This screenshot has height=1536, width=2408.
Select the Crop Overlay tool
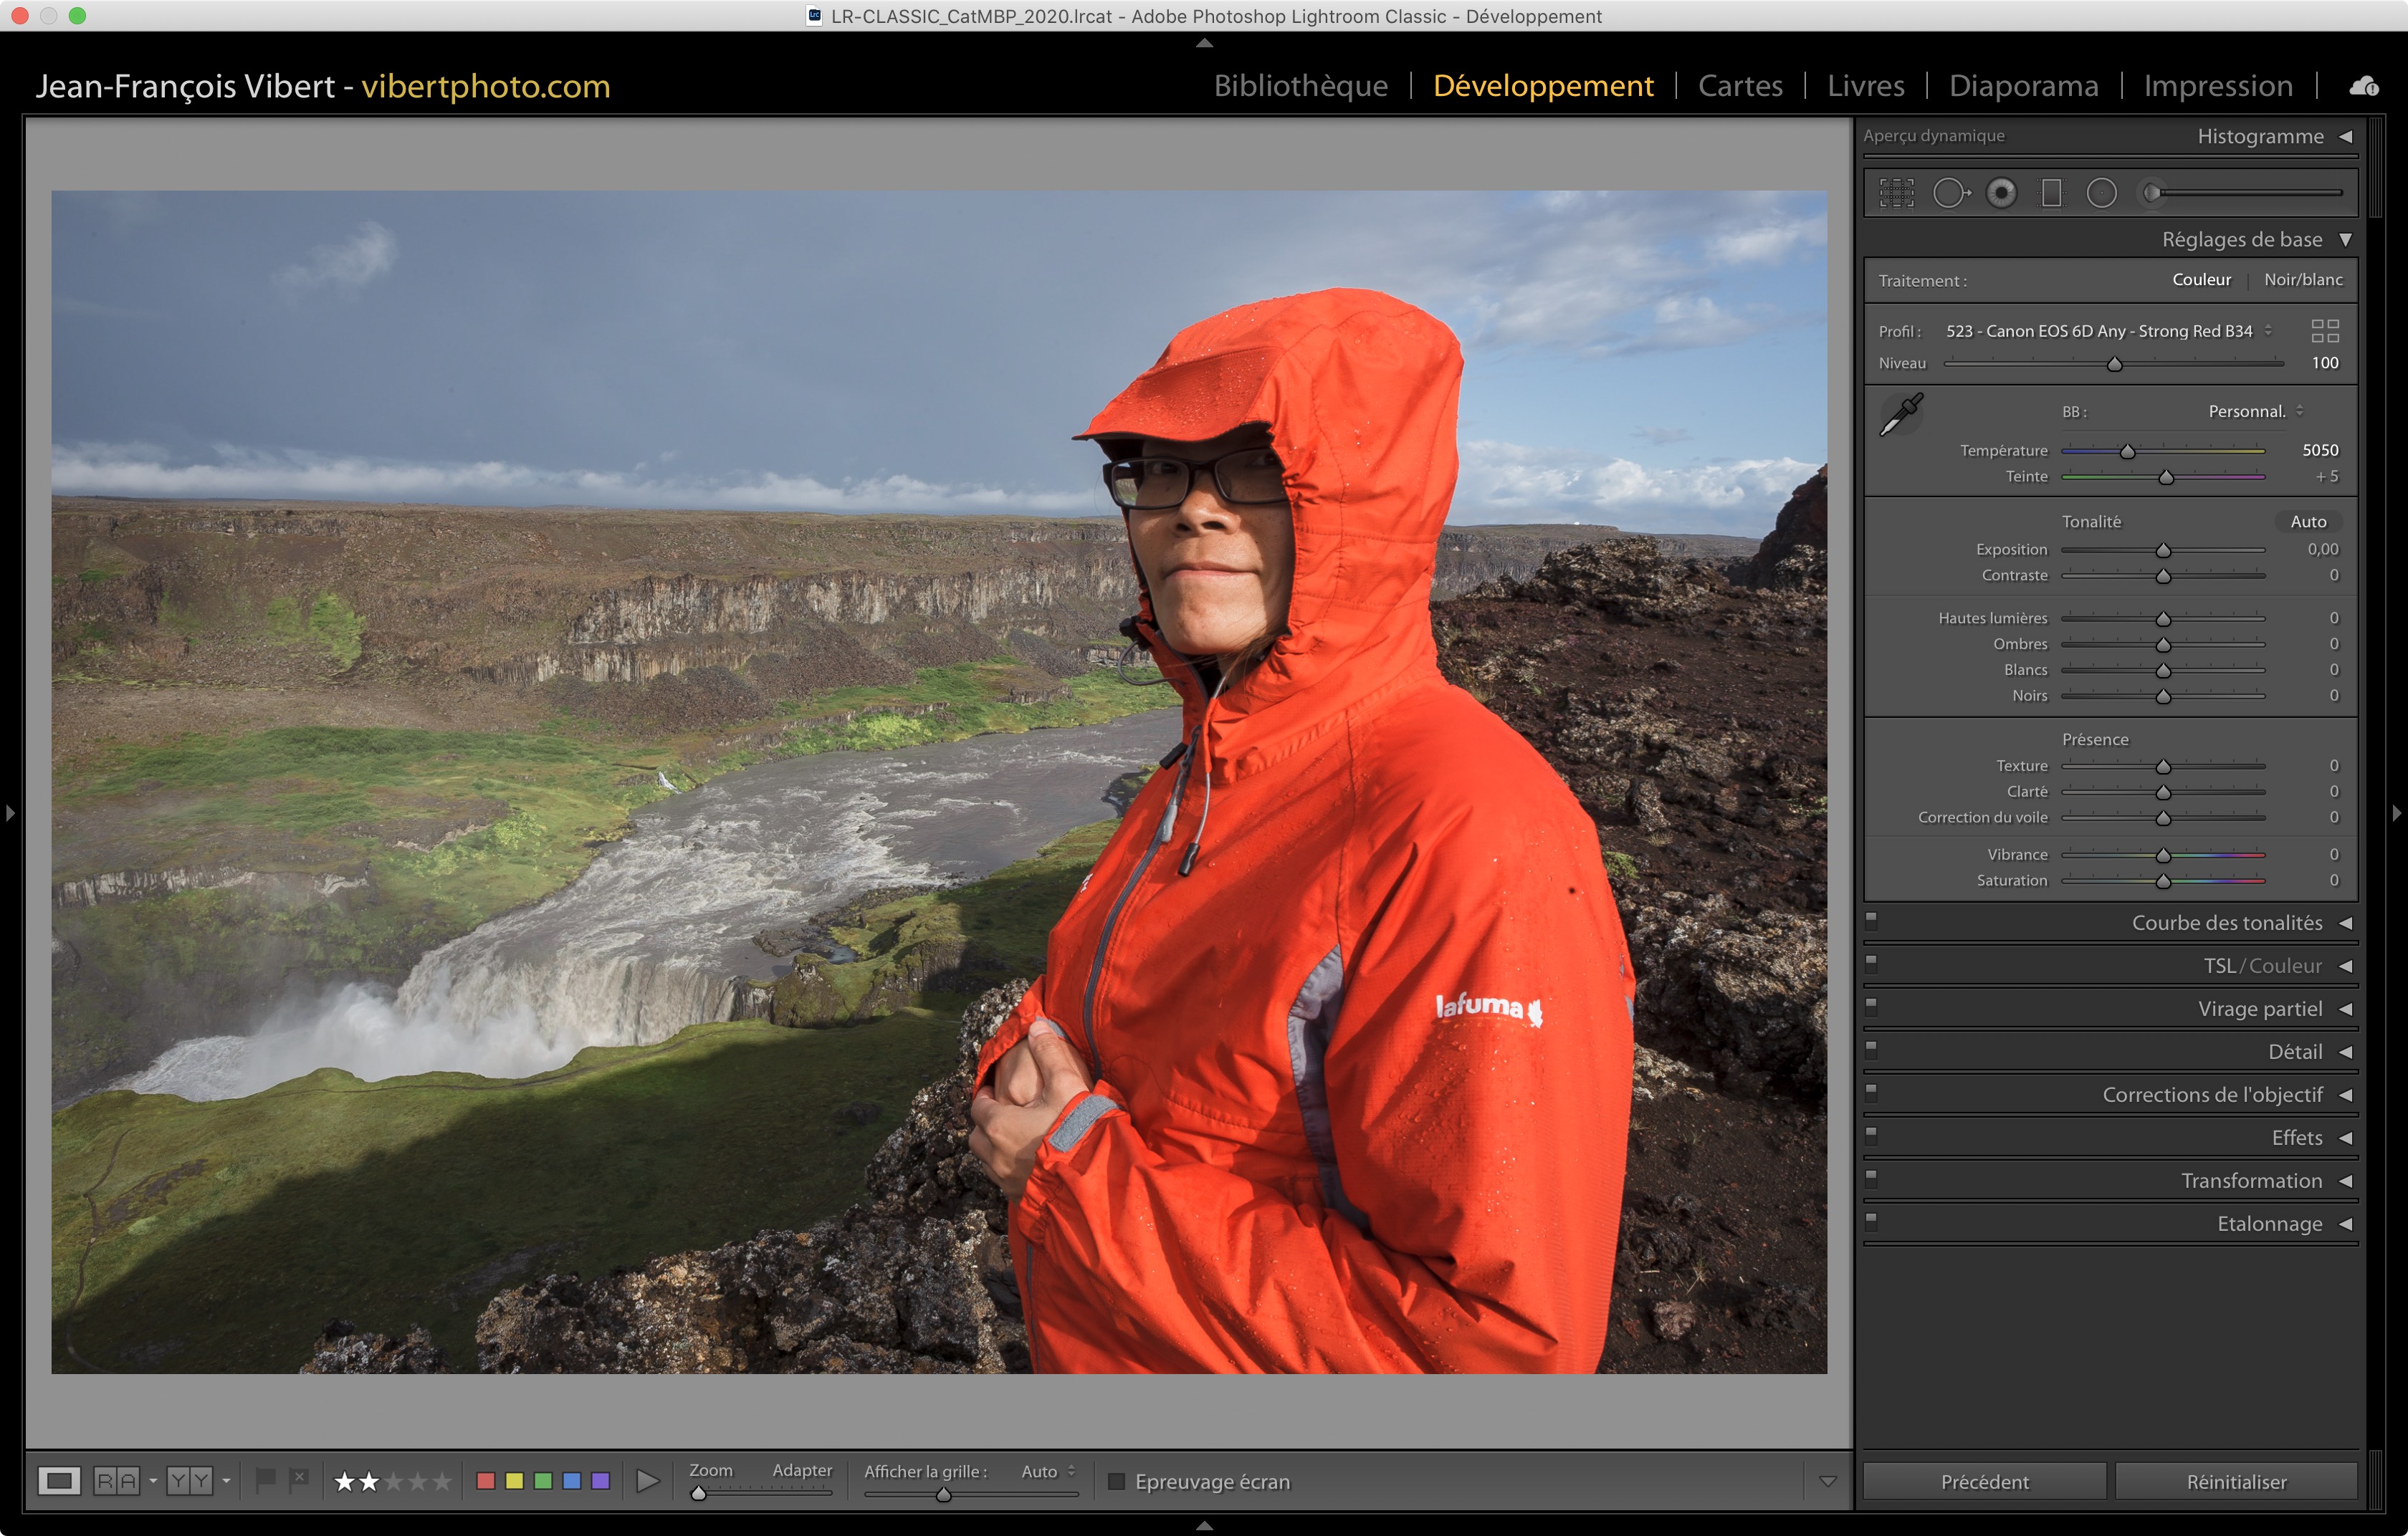click(1896, 193)
